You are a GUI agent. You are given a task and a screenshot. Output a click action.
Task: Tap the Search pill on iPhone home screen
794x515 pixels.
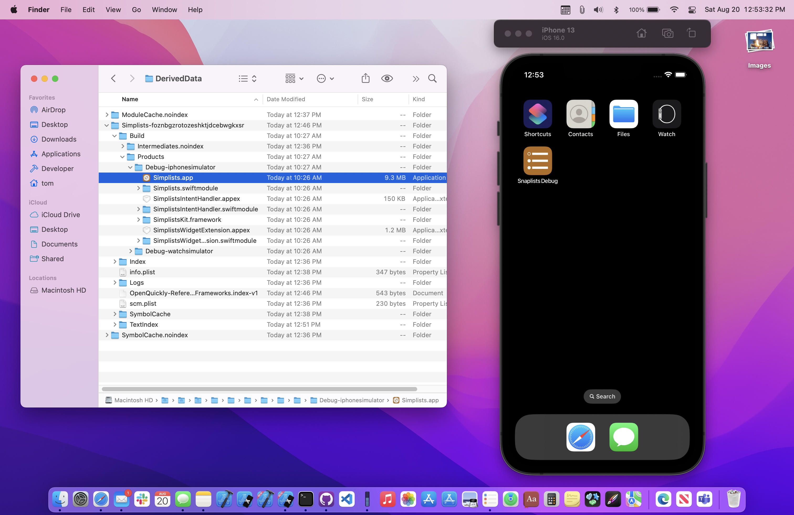tap(602, 396)
